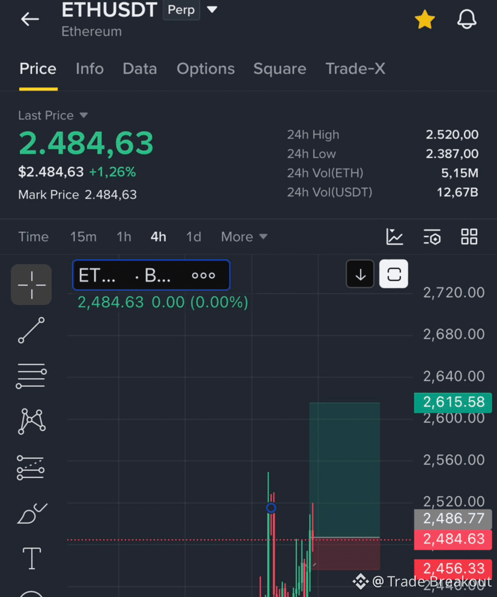
Task: Click the 2,456.33 stop-loss price label
Action: tap(453, 568)
